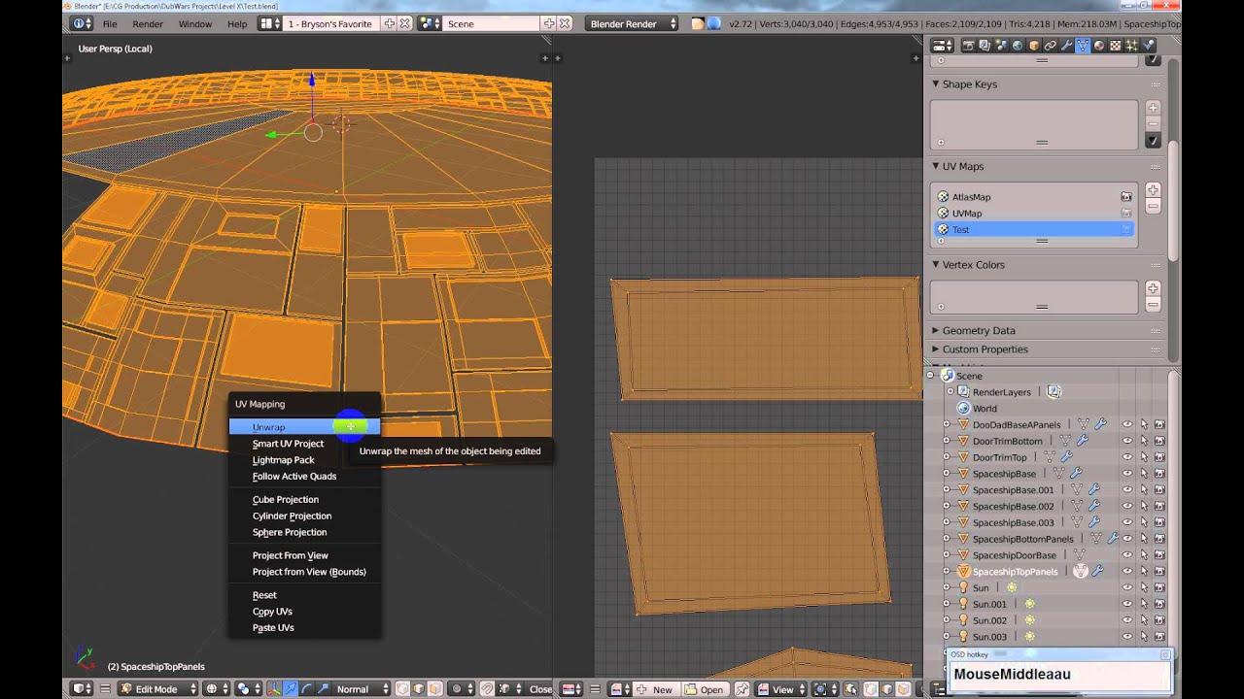Toggle renderability camera for SpaceshipBase.001

click(x=1159, y=490)
